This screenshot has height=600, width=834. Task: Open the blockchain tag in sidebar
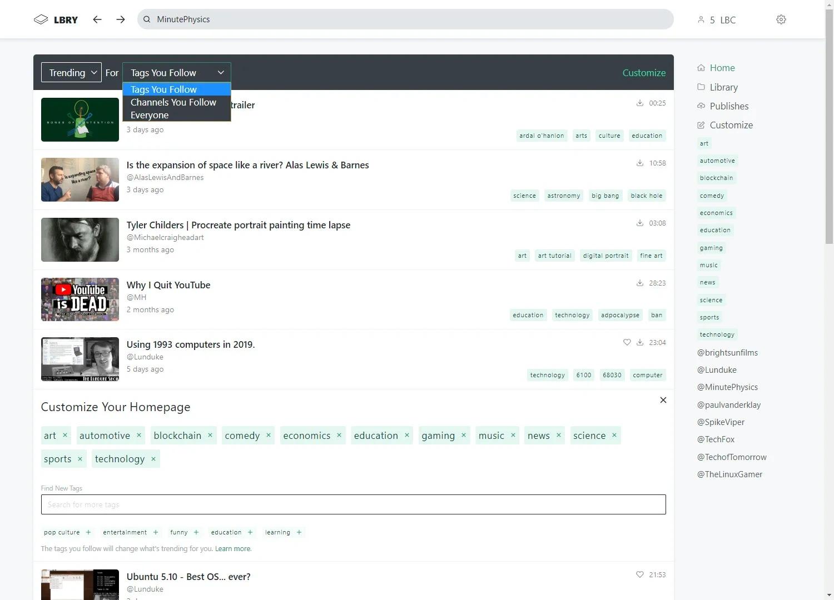(717, 178)
